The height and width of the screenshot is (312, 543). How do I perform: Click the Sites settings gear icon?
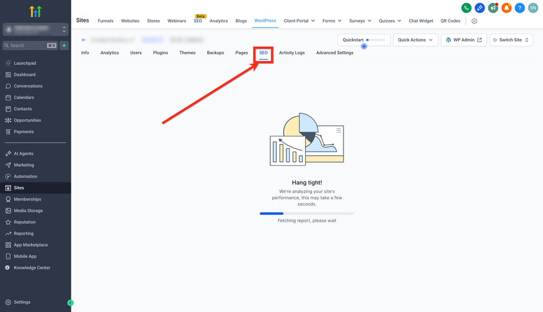(475, 21)
